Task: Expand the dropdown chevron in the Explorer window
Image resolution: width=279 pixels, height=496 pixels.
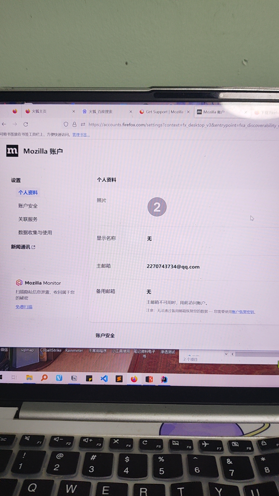Action: (x=226, y=354)
